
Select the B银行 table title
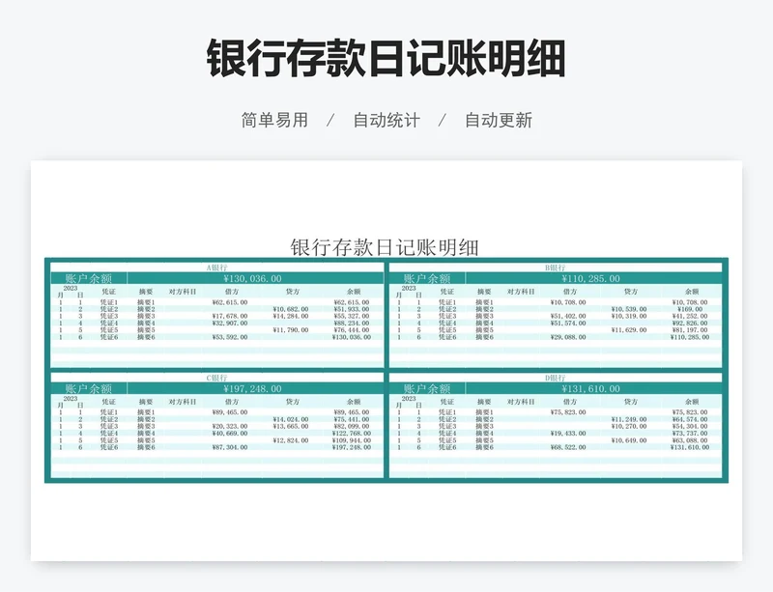555,268
